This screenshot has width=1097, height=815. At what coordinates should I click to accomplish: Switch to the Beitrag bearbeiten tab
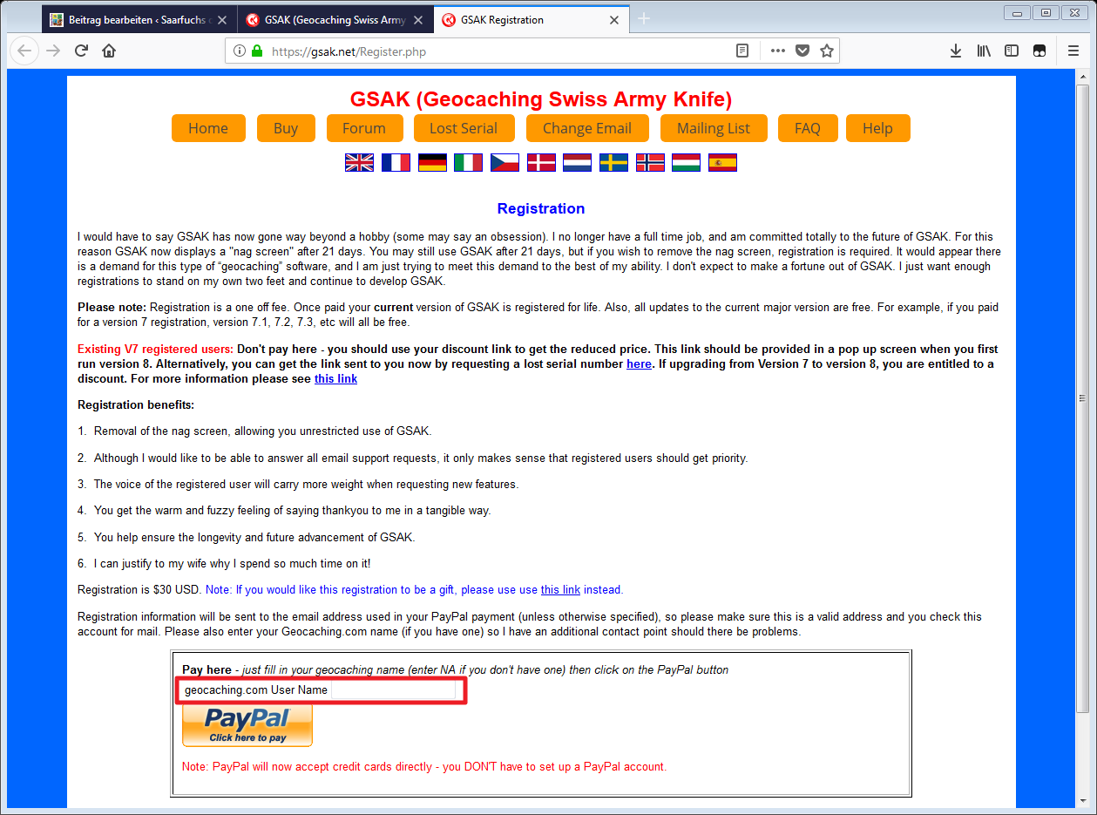click(x=139, y=19)
